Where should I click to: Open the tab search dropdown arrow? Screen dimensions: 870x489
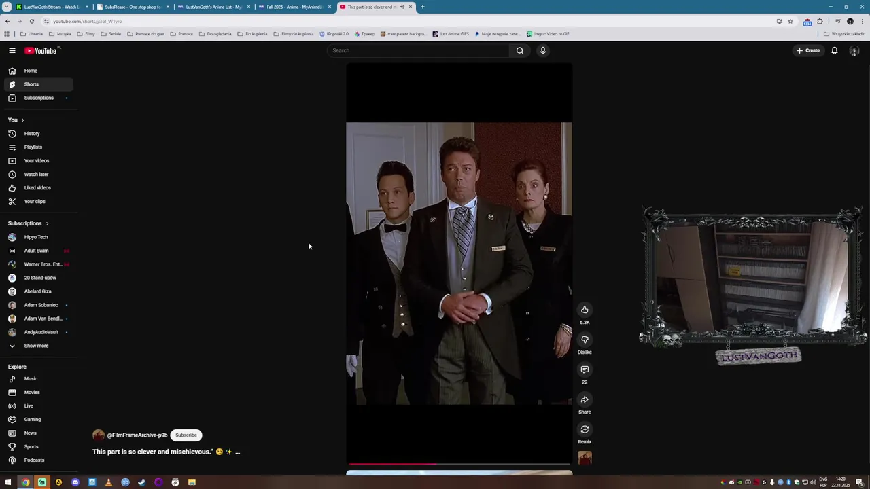click(x=7, y=7)
